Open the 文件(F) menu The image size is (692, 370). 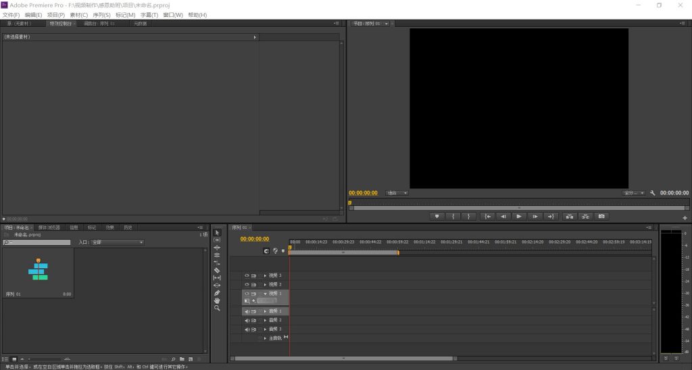click(11, 15)
